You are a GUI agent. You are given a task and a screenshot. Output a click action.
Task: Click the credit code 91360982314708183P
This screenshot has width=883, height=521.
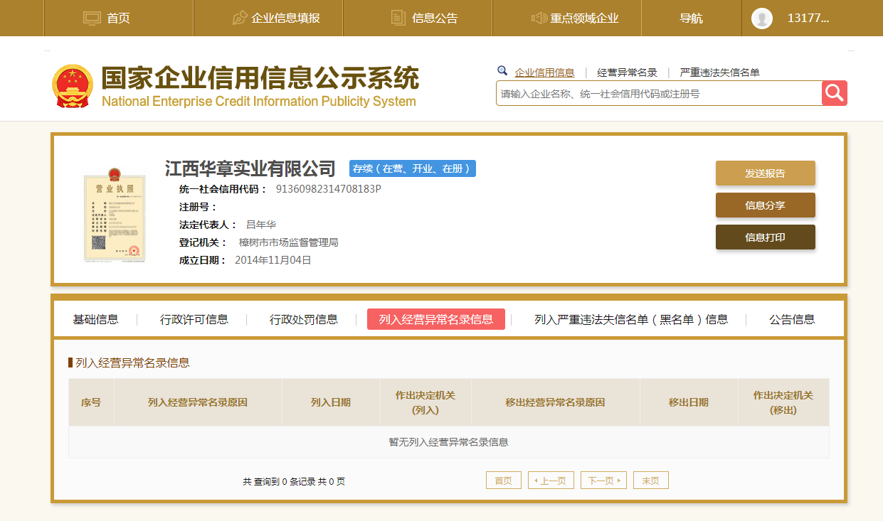click(x=329, y=189)
